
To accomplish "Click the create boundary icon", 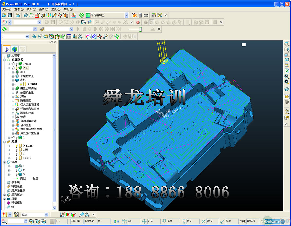I will [x=5, y=22].
